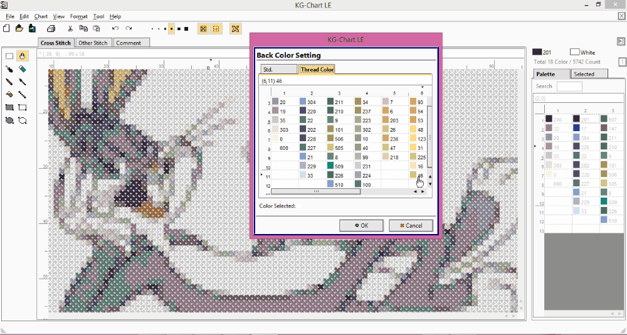Pick thread color 304 blue swatch
Image resolution: width=627 pixels, height=335 pixels.
pos(303,102)
